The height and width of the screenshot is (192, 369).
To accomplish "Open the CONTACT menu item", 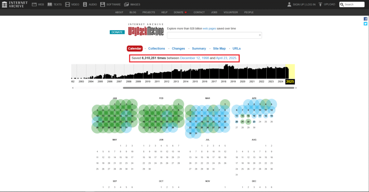I will coord(199,12).
